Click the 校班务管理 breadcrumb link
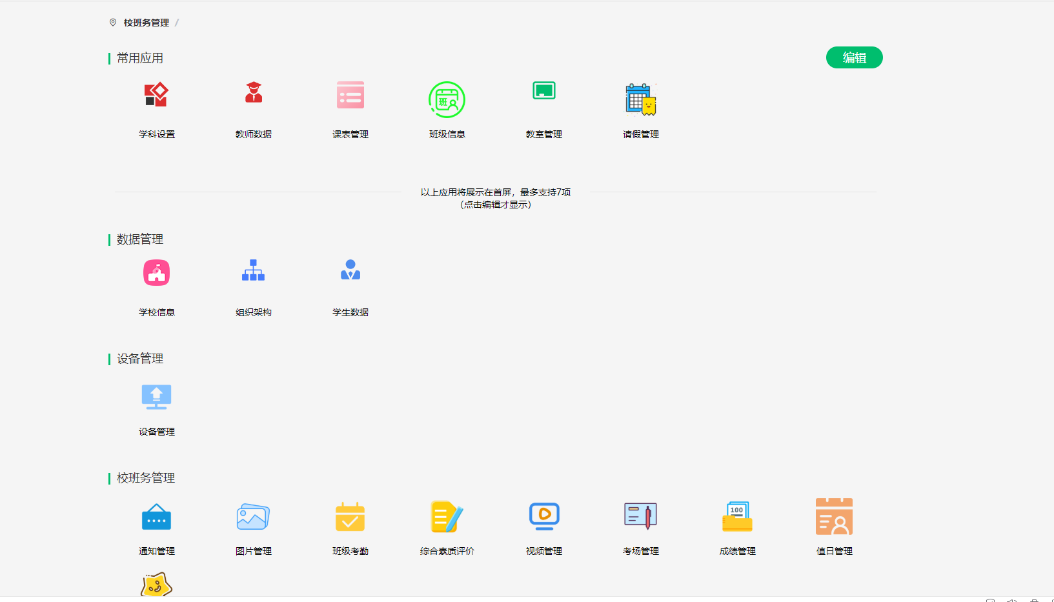Screen dimensions: 1054x602 coord(145,22)
